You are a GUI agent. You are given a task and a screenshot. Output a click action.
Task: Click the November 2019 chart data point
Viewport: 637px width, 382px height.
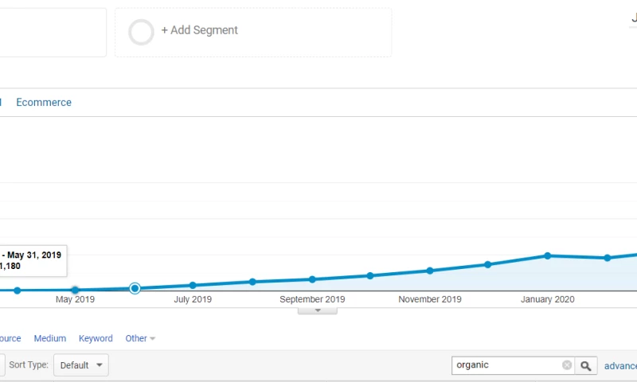(x=430, y=271)
